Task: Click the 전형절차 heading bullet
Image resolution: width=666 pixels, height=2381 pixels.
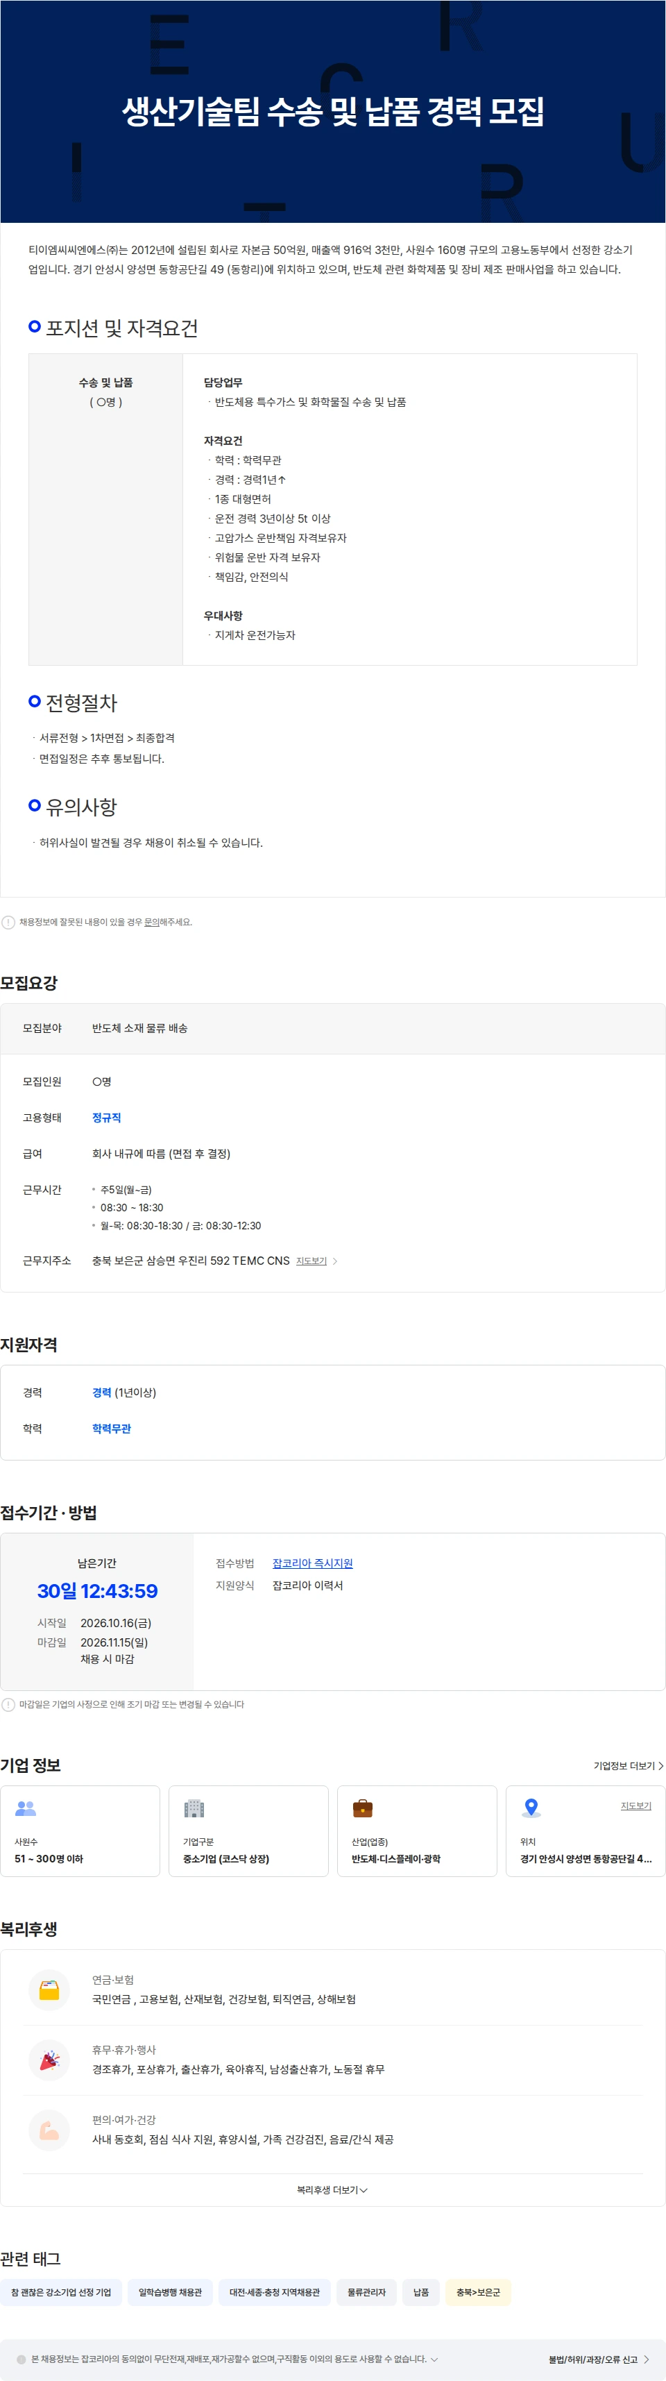Action: pyautogui.click(x=35, y=700)
